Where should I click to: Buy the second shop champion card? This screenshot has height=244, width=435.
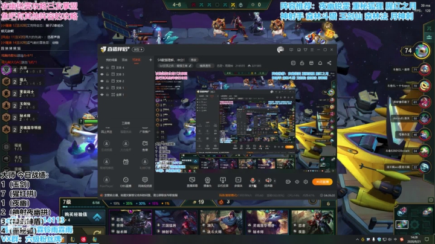point(176,222)
